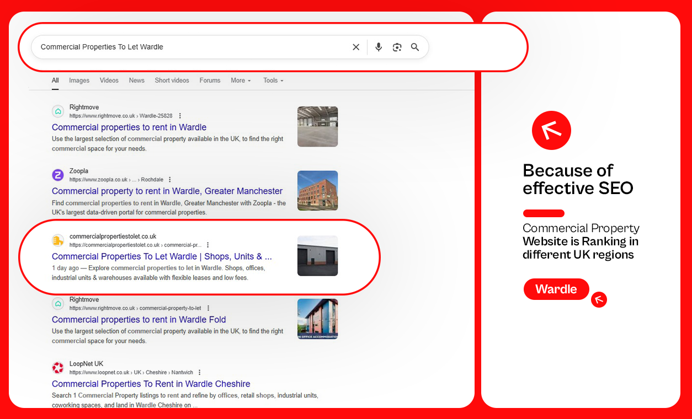The width and height of the screenshot is (692, 419).
Task: Click the Rightmove site favicon
Action: click(58, 111)
